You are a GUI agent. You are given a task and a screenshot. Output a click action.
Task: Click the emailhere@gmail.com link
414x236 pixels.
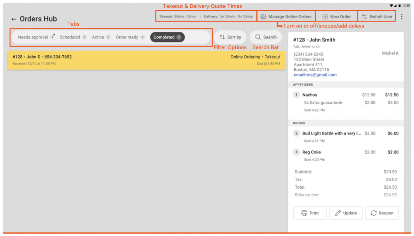tap(315, 75)
